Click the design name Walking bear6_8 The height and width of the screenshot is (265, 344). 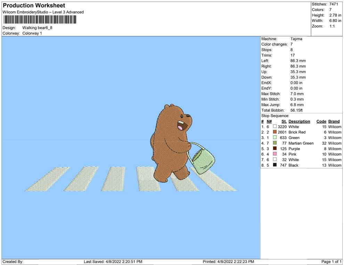tap(37, 28)
